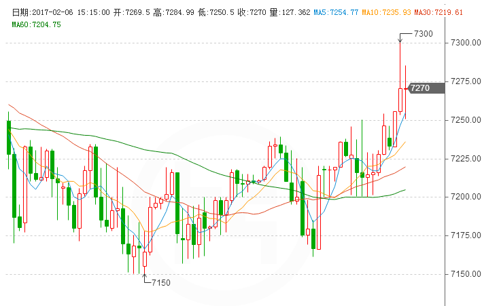
Task: Select the MA30:7219.61 indicator label
Action: point(438,13)
